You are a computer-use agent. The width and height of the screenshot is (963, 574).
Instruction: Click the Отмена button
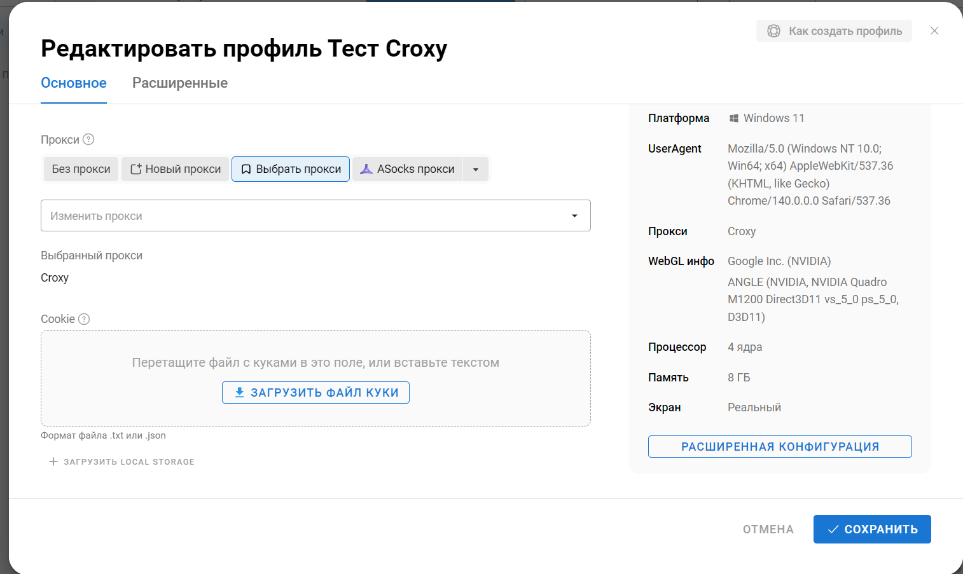tap(768, 530)
